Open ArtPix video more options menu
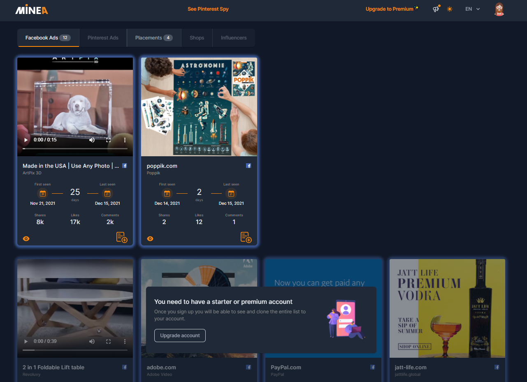 click(125, 140)
